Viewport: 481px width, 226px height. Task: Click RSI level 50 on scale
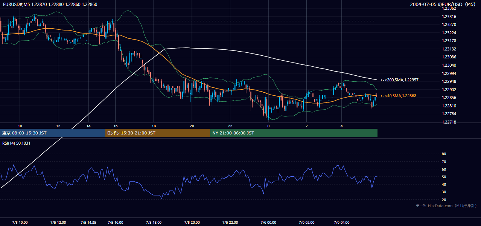pyautogui.click(x=444, y=177)
